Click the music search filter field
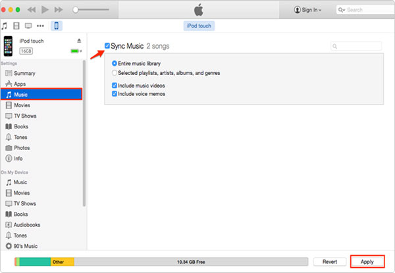The height and width of the screenshot is (273, 395). [x=356, y=46]
